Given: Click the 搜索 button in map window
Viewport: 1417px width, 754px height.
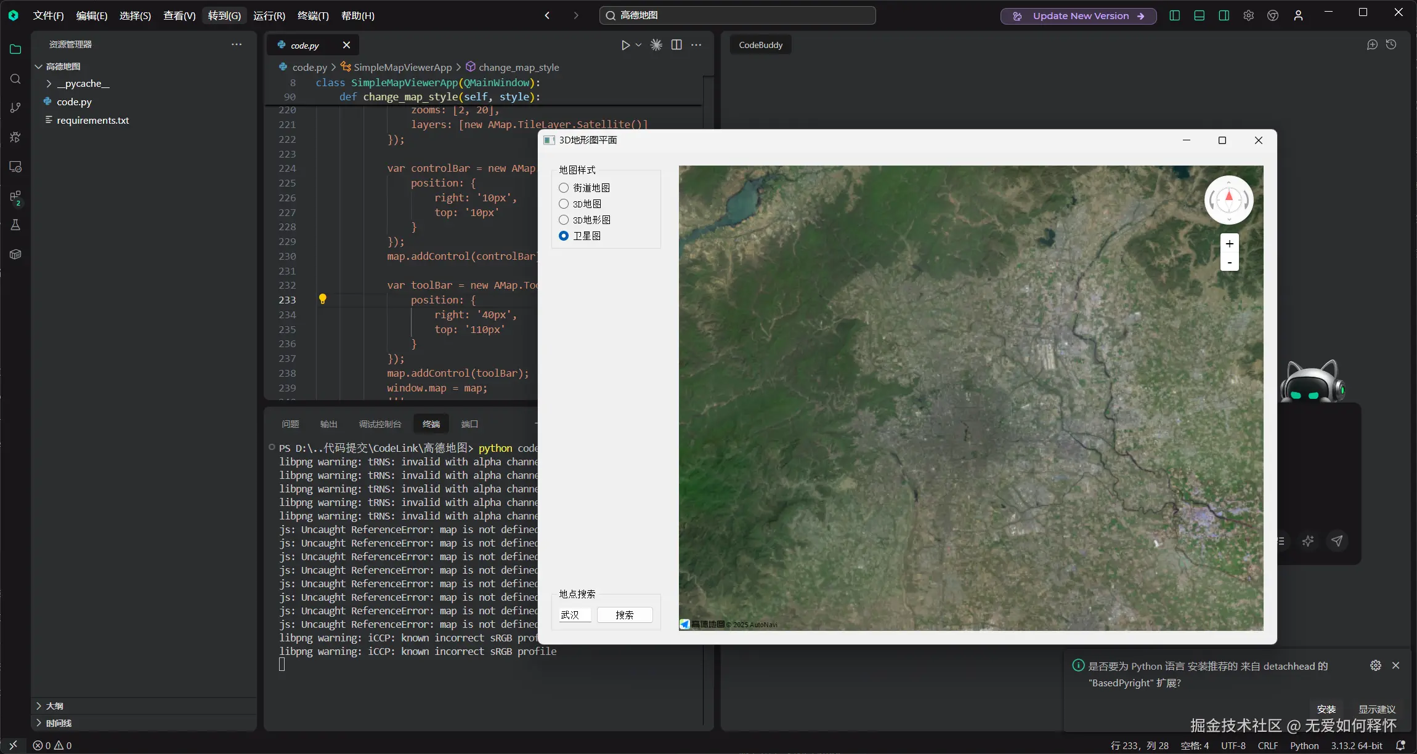Looking at the screenshot, I should pos(624,614).
